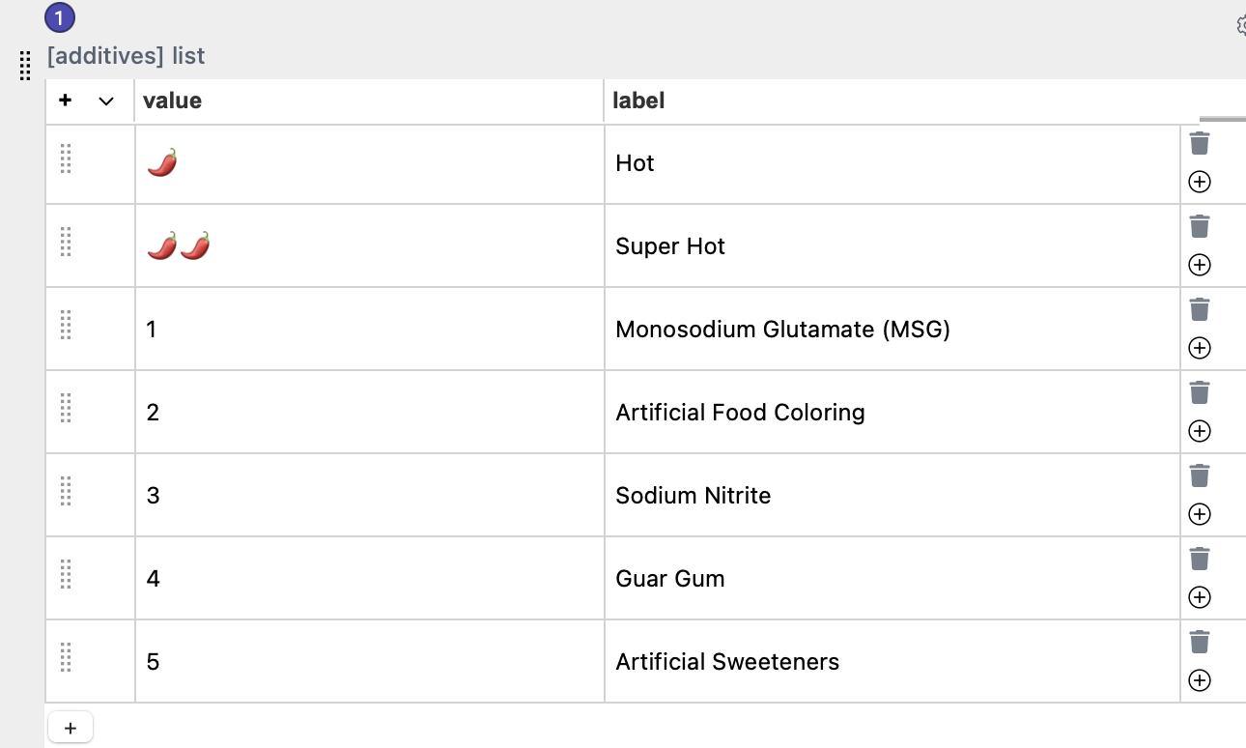The height and width of the screenshot is (748, 1246).
Task: Insert a row below "Hot"
Action: (1199, 182)
